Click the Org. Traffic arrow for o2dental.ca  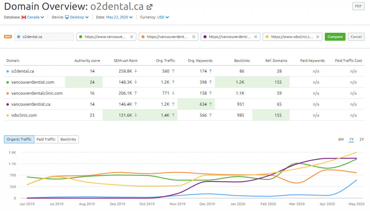click(x=173, y=71)
